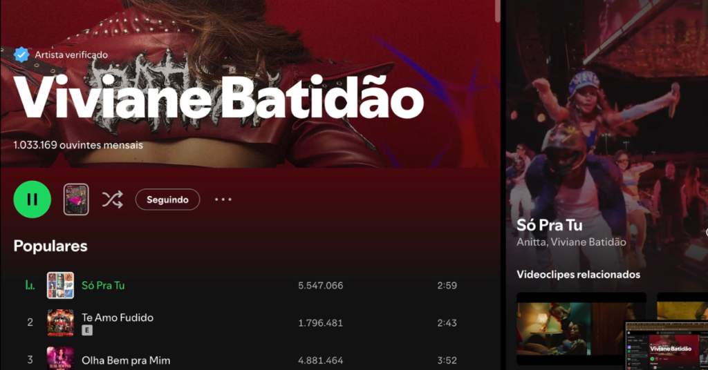Screen dimensions: 708x370
Task: Click the explicit E badge icon
Action: coord(87,331)
